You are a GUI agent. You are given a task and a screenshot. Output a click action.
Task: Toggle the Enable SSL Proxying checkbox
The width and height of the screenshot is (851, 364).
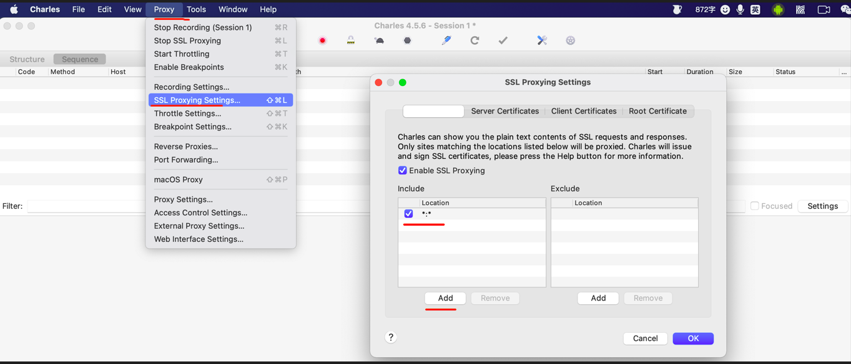click(402, 171)
